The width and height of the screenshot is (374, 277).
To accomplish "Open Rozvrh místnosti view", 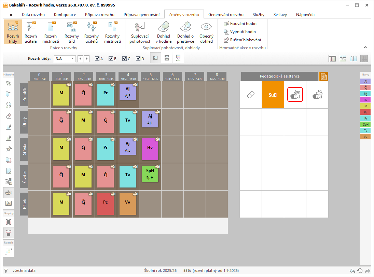I will click(51, 32).
